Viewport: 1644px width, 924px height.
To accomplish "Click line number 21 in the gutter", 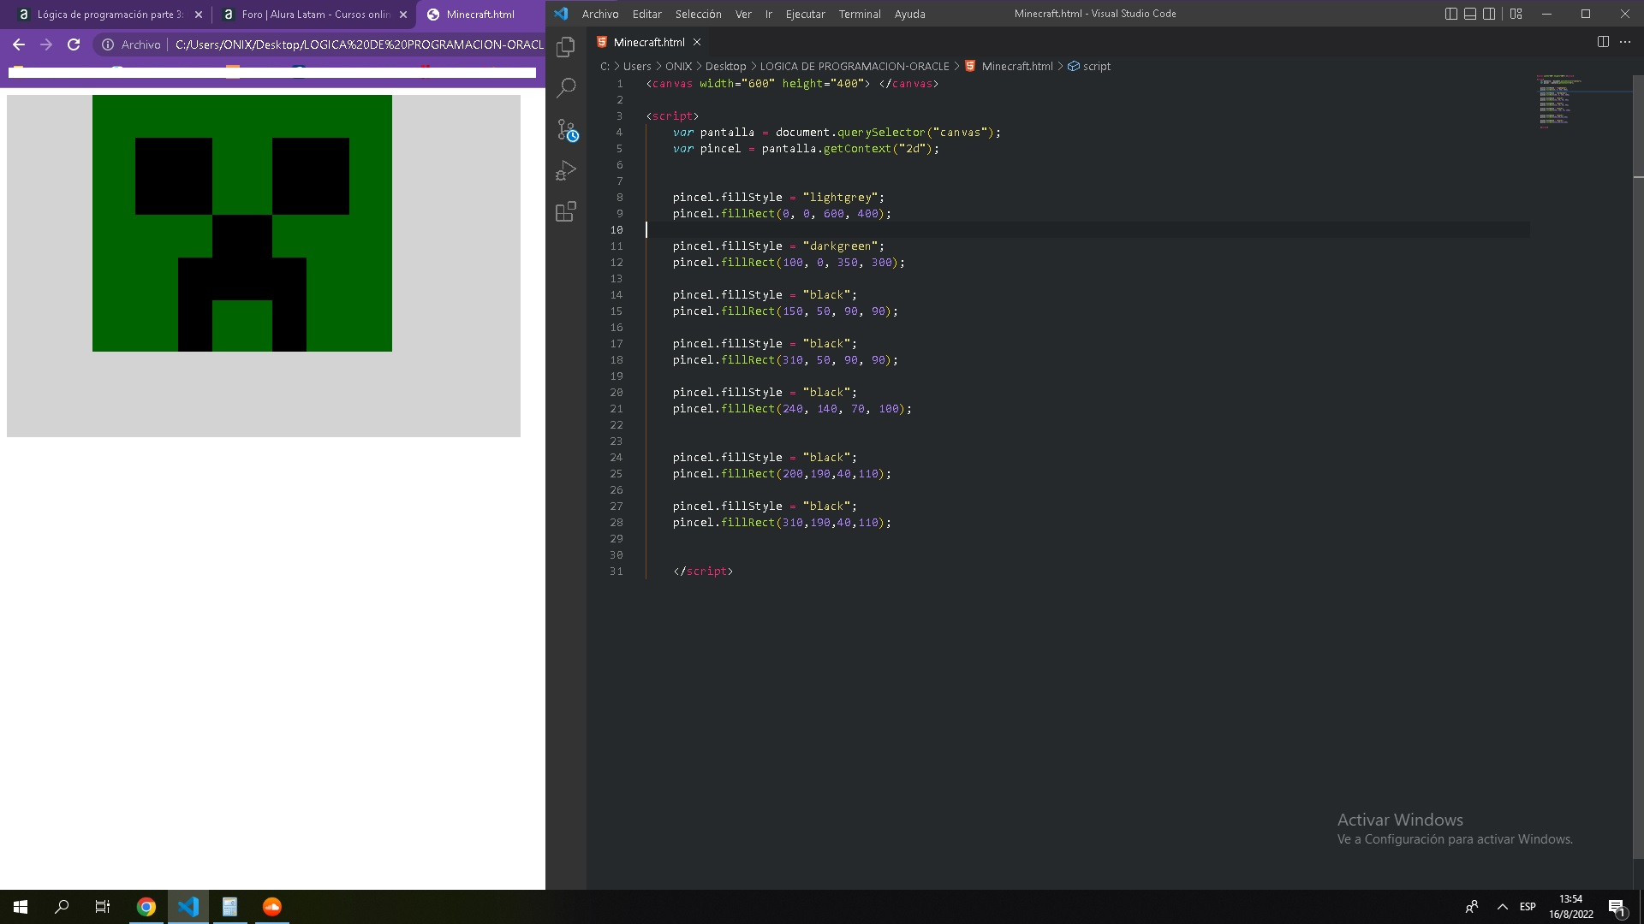I will pos(616,409).
